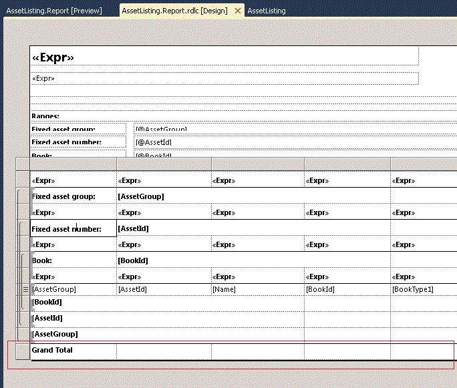The height and width of the screenshot is (388, 457).
Task: Switch to the AssetListing.Report [Preview] tab
Action: pos(54,11)
